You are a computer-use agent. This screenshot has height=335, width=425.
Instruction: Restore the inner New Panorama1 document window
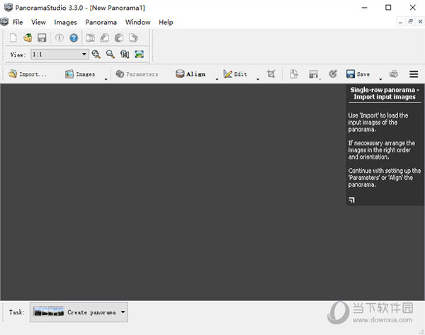[410, 21]
